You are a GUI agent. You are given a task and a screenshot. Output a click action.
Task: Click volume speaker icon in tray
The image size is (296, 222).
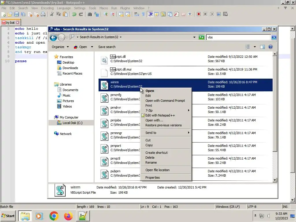(269, 216)
